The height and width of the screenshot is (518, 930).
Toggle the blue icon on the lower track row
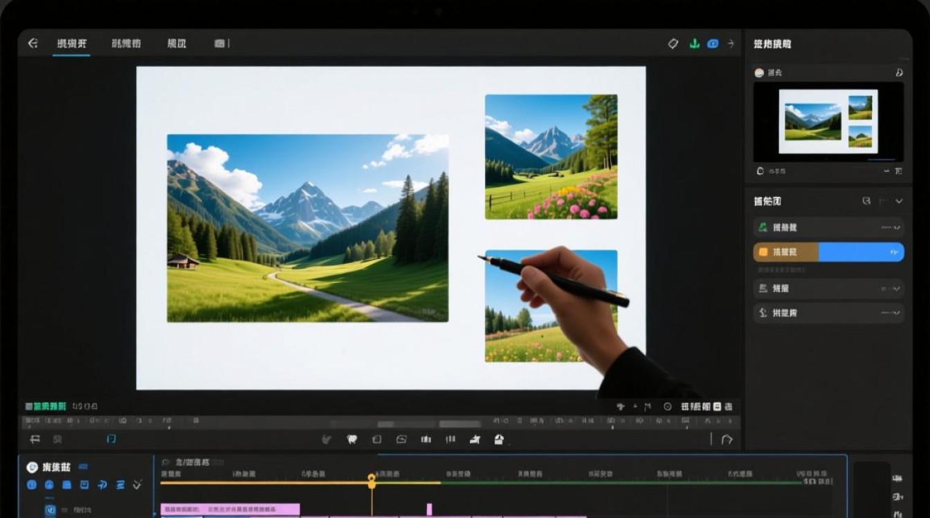coord(50,510)
